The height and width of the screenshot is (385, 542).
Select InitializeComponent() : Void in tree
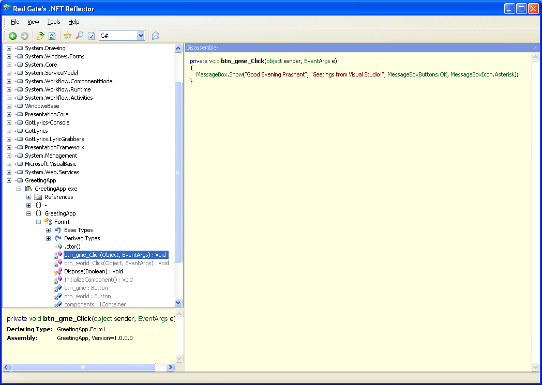coord(98,280)
